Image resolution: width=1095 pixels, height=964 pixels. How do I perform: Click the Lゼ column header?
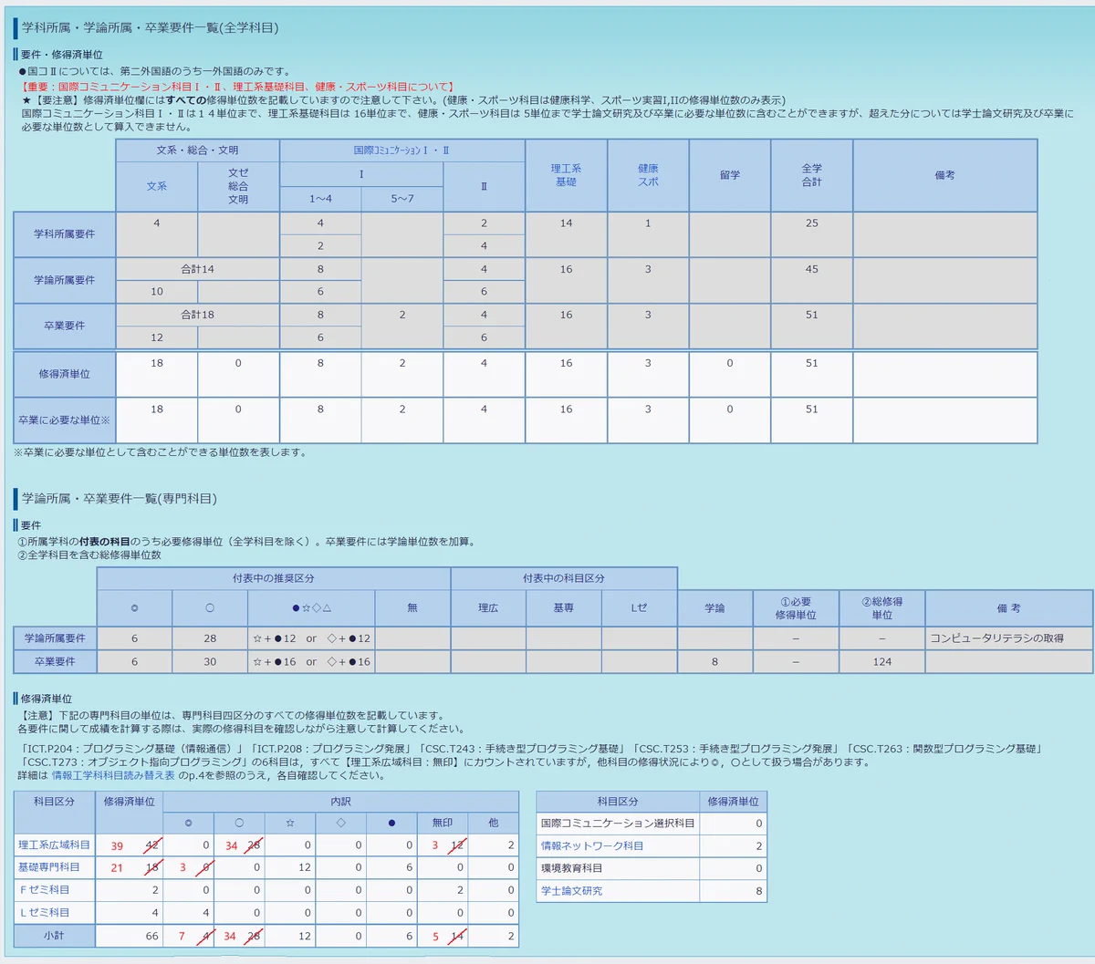639,607
